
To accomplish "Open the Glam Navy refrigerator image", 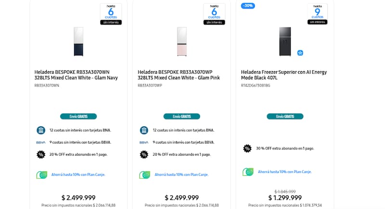I will tap(78, 41).
